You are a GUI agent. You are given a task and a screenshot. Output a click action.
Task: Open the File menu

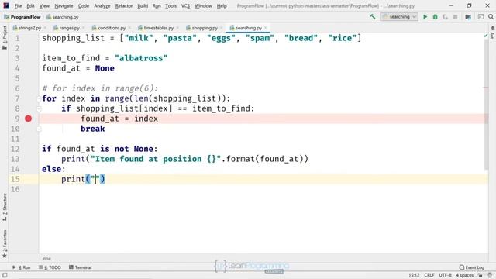click(18, 5)
